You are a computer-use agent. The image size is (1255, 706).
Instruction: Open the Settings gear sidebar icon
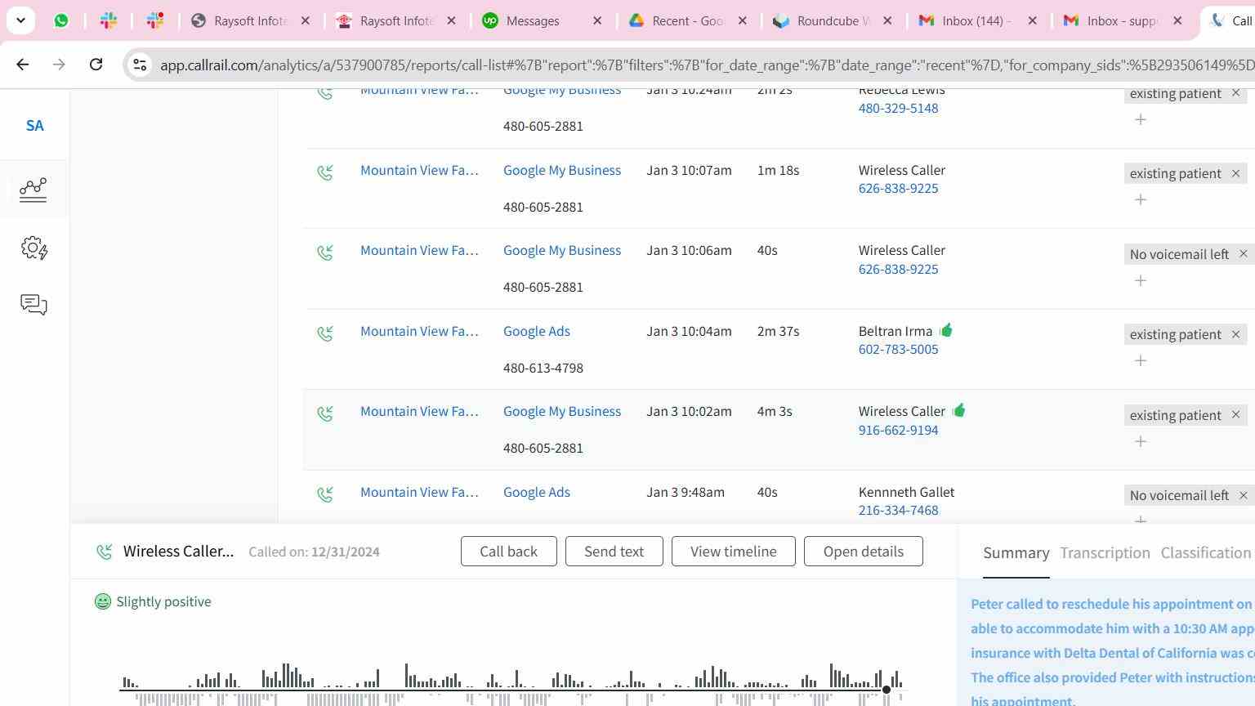pos(34,248)
